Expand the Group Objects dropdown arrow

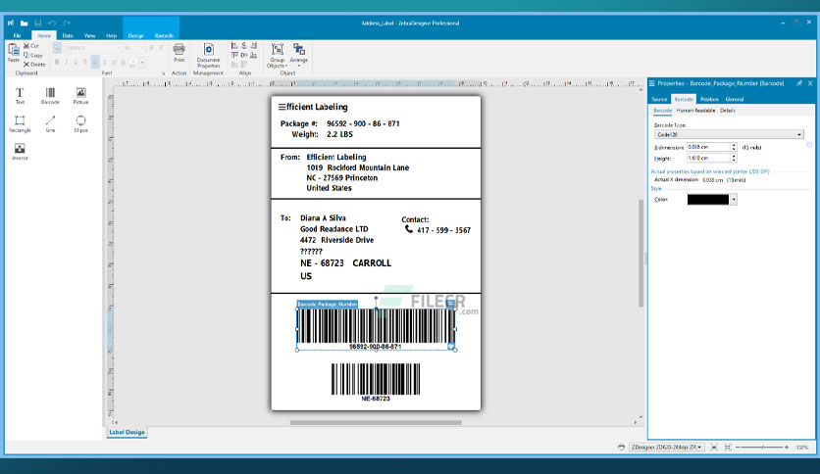click(286, 67)
